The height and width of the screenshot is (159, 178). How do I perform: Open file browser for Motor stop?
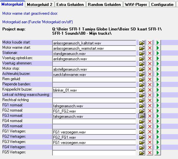point(142,69)
